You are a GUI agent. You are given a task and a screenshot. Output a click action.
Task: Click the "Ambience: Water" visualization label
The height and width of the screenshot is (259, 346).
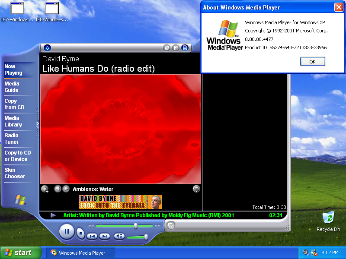[93, 189]
